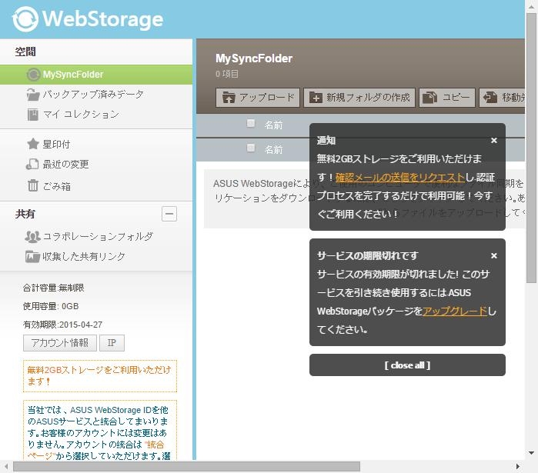The height and width of the screenshot is (473, 538).
Task: Click the scroll down arrow
Action: click(x=532, y=453)
